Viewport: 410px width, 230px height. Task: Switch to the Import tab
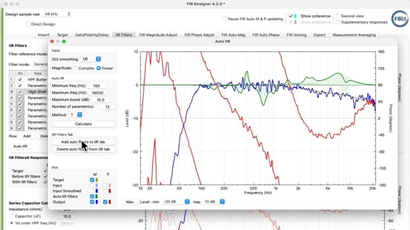(x=44, y=35)
